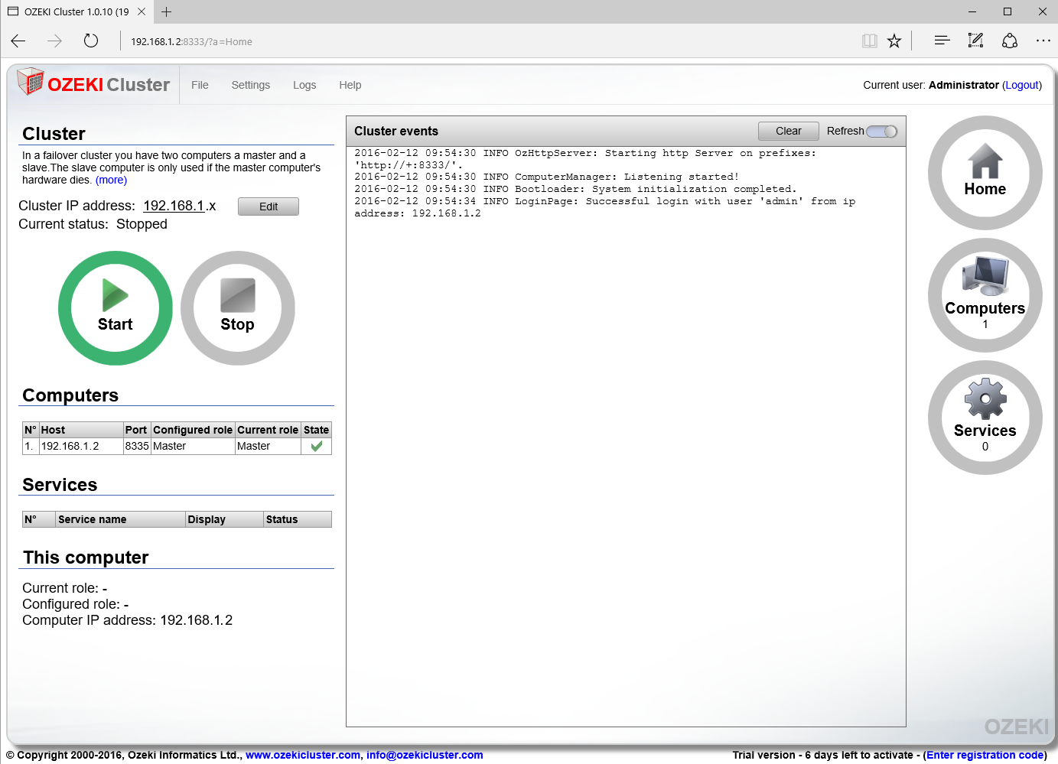
Task: Start the cluster with the green Start button
Action: (116, 308)
